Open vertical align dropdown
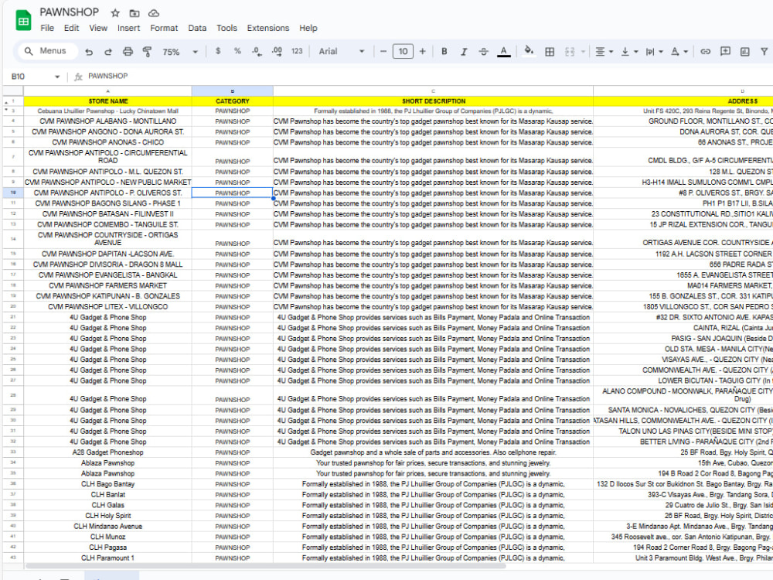The image size is (773, 580). pyautogui.click(x=628, y=51)
